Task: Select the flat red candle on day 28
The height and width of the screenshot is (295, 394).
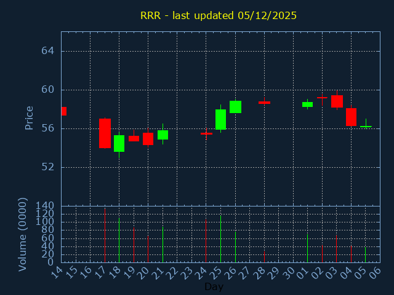Action: pyautogui.click(x=264, y=103)
